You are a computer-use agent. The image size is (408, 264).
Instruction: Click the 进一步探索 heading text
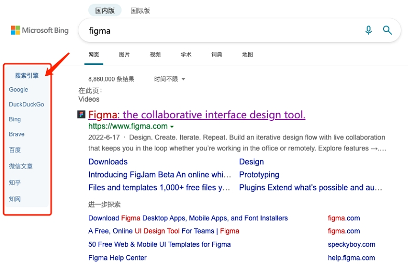104,204
